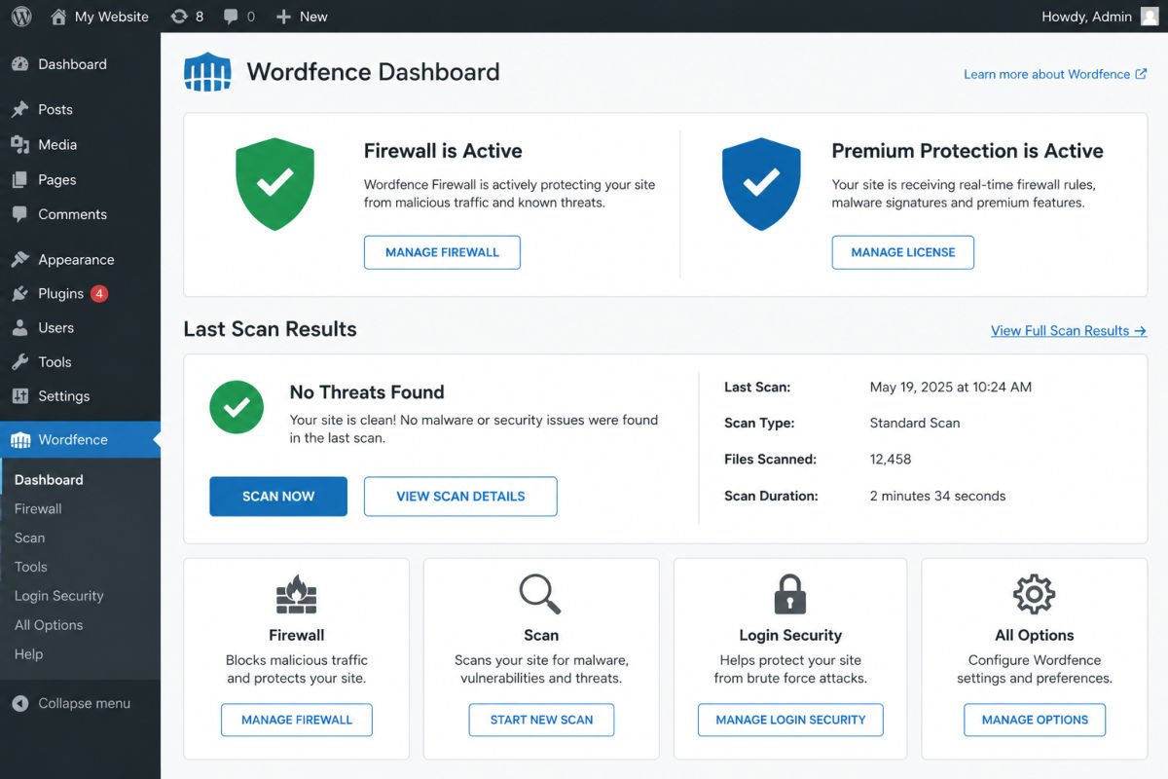Click the Tools wrench icon
1168x779 pixels.
[x=19, y=362]
